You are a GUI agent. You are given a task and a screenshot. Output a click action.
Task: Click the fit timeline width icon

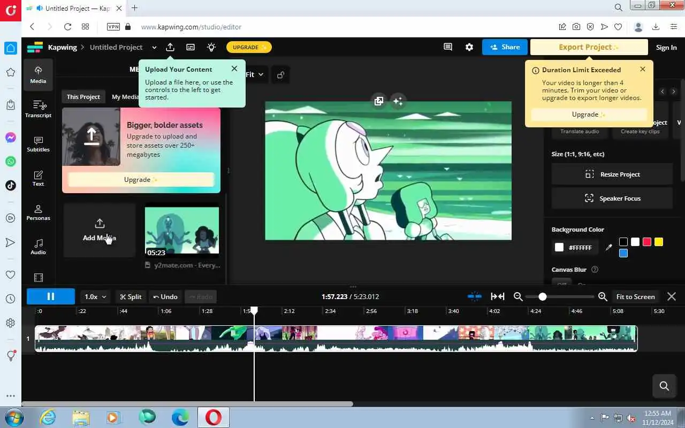(498, 296)
